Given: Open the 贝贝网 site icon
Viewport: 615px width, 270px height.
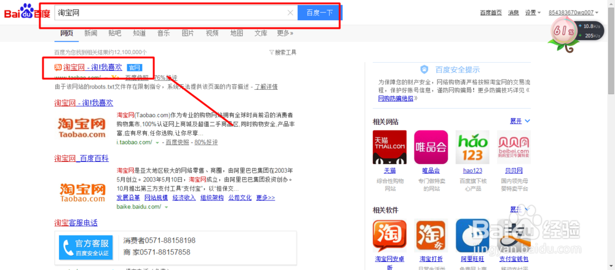Looking at the screenshot, I should point(514,147).
